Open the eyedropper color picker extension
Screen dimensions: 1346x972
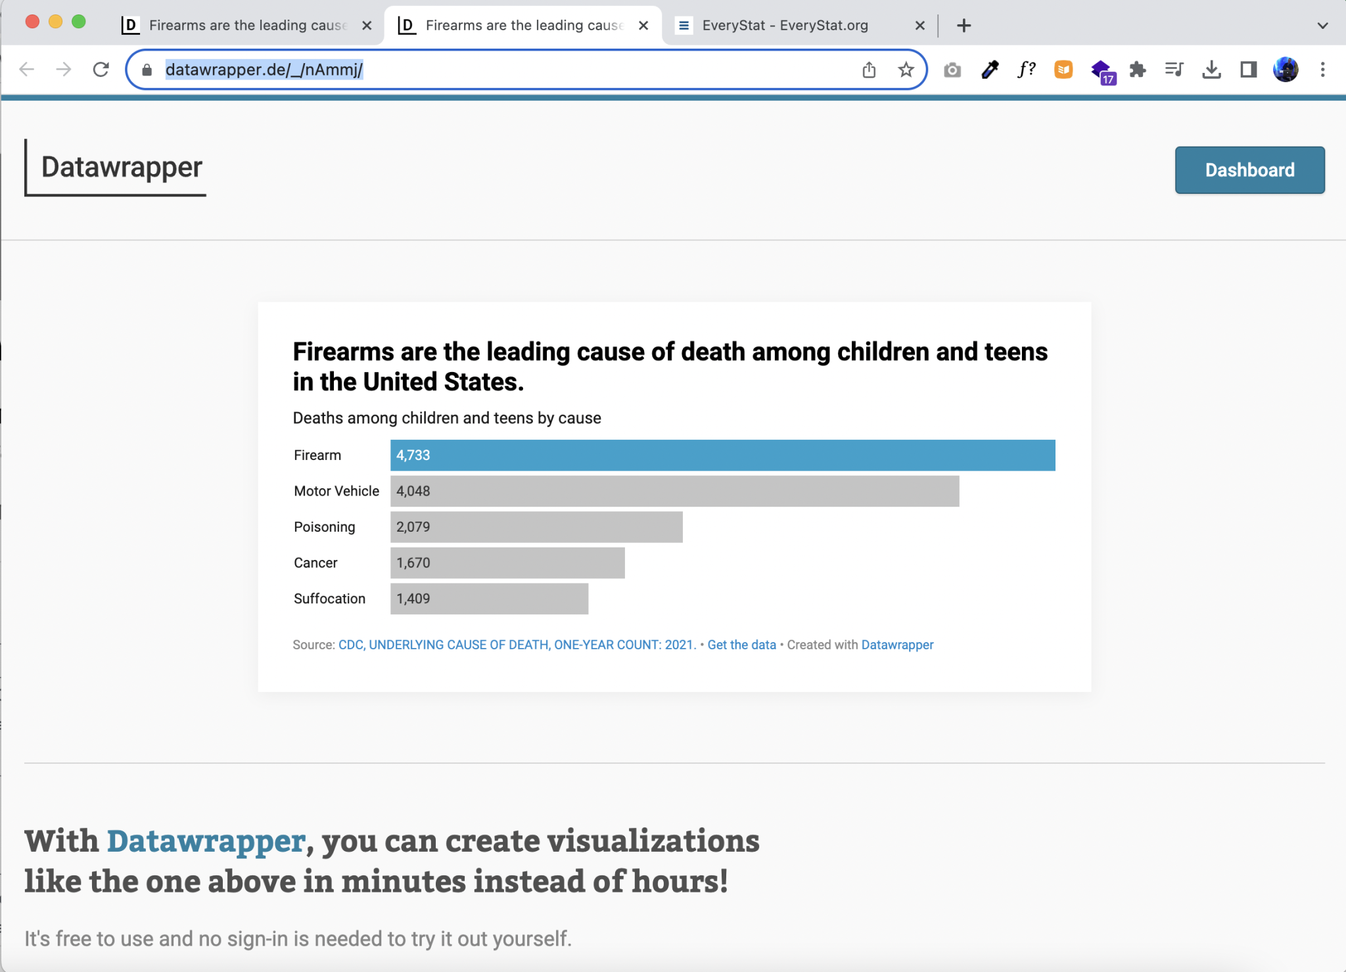click(990, 70)
